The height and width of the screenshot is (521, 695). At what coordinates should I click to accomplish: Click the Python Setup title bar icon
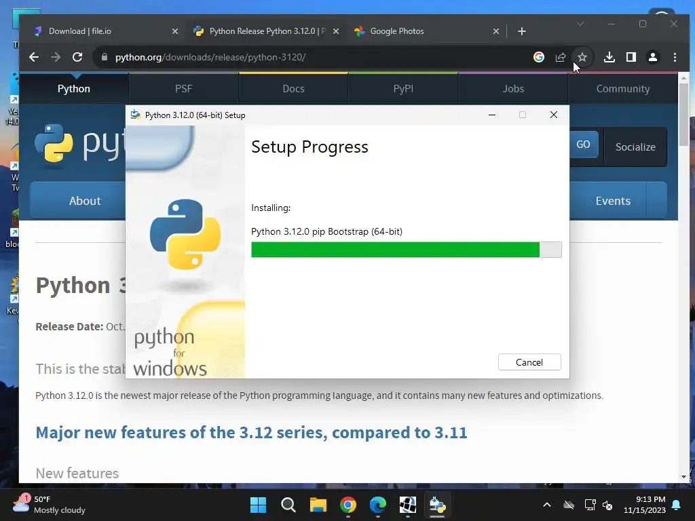[x=136, y=115]
